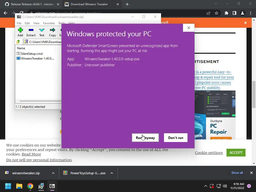Click the webpage scrollbar down arrow
The width and height of the screenshot is (256, 192).
254,163
